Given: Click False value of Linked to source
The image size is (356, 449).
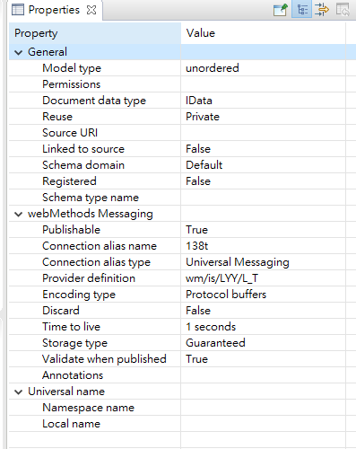Looking at the screenshot, I should (198, 149).
